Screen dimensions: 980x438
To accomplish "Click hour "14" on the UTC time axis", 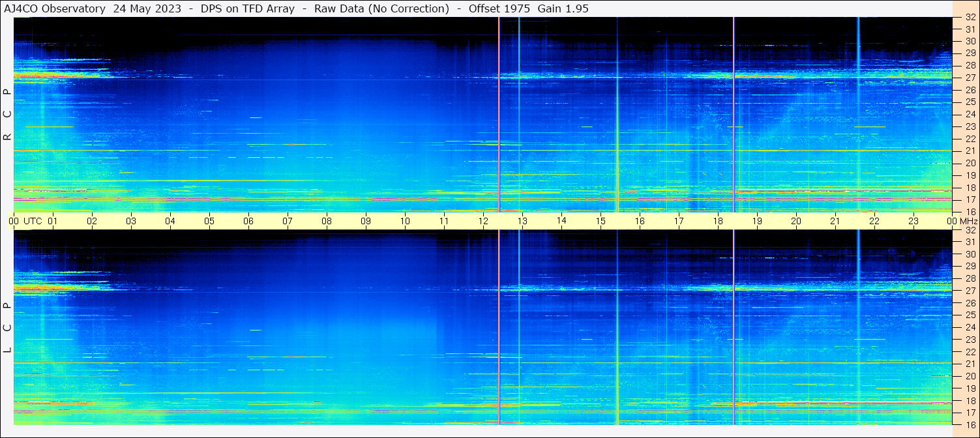I will [561, 220].
